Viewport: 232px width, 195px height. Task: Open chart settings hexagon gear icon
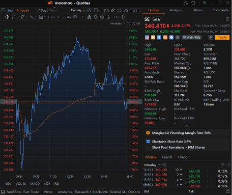[x=90, y=10]
